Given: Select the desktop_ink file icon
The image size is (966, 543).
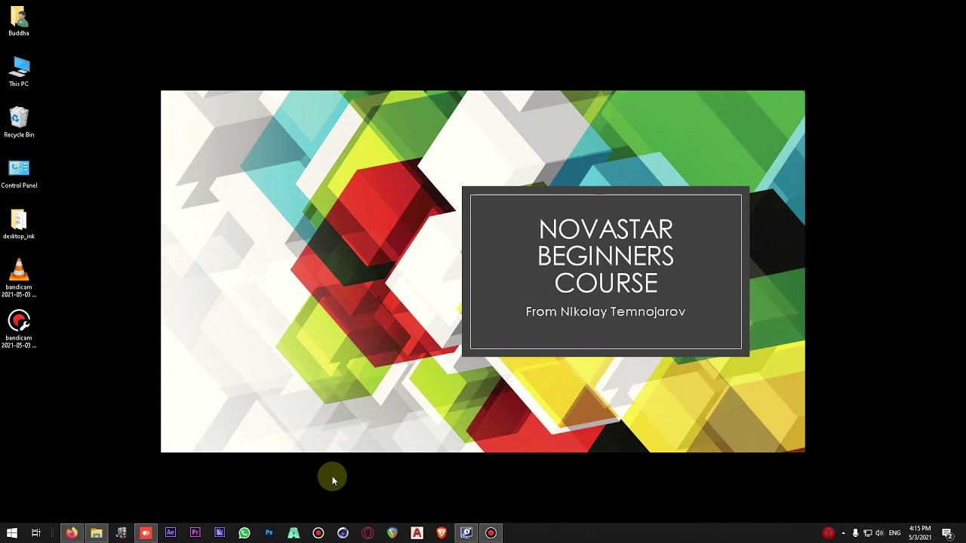Looking at the screenshot, I should 19,224.
